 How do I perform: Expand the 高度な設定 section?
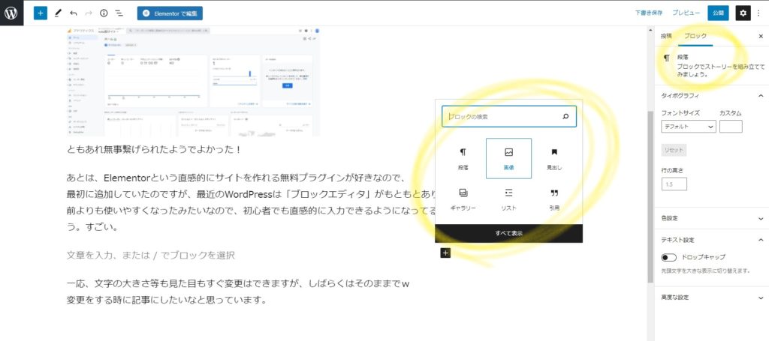[710, 298]
